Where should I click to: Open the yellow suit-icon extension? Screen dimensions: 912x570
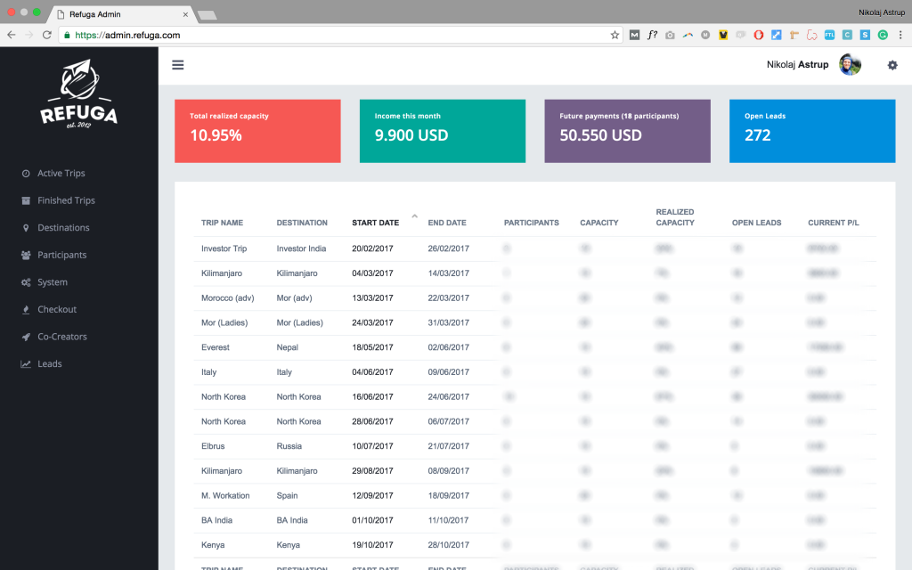(x=723, y=35)
